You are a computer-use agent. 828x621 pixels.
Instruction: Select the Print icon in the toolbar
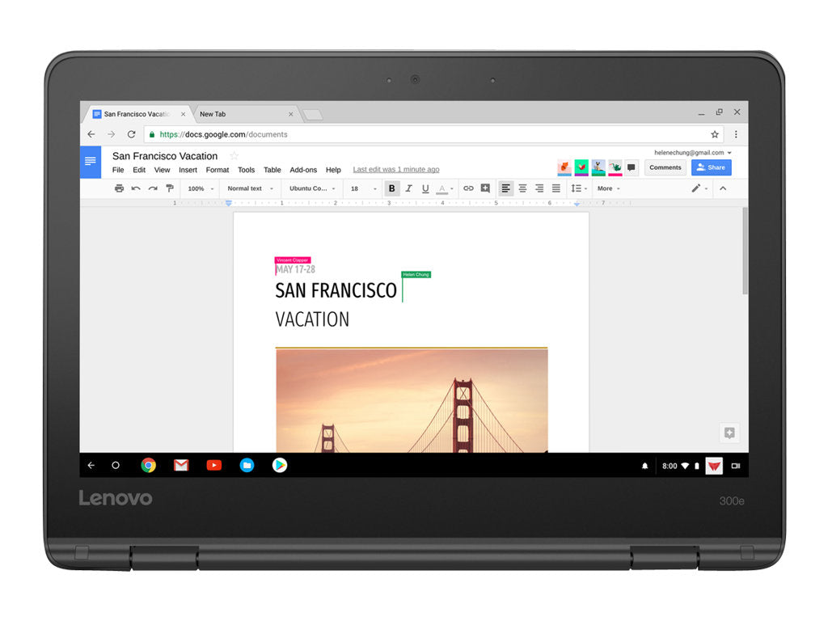click(119, 188)
